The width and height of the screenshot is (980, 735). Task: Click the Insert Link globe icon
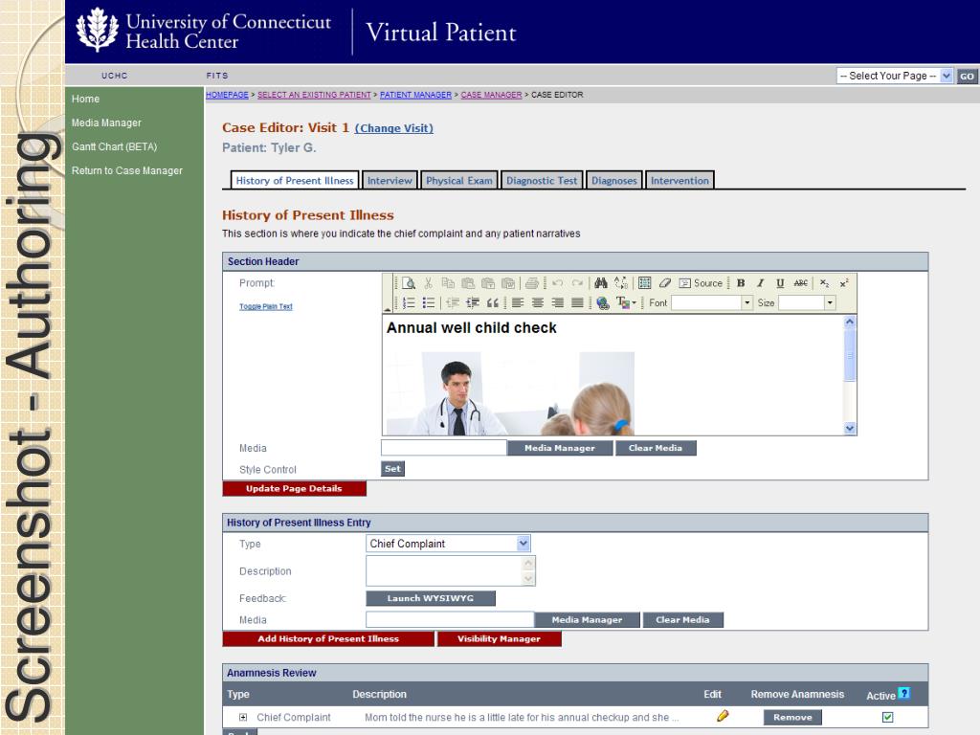[603, 303]
